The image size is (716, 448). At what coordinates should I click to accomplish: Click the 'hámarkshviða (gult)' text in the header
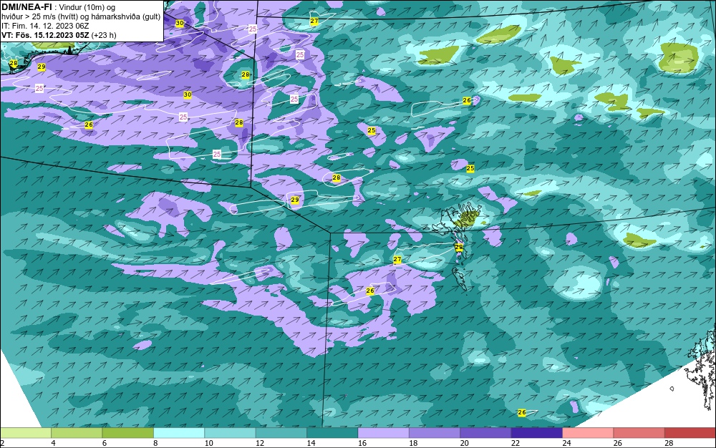[126, 17]
